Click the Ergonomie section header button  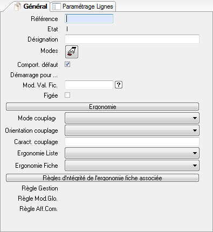pos(102,107)
